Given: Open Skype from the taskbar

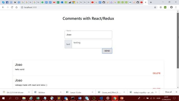Looking at the screenshot, I should pos(87,98).
